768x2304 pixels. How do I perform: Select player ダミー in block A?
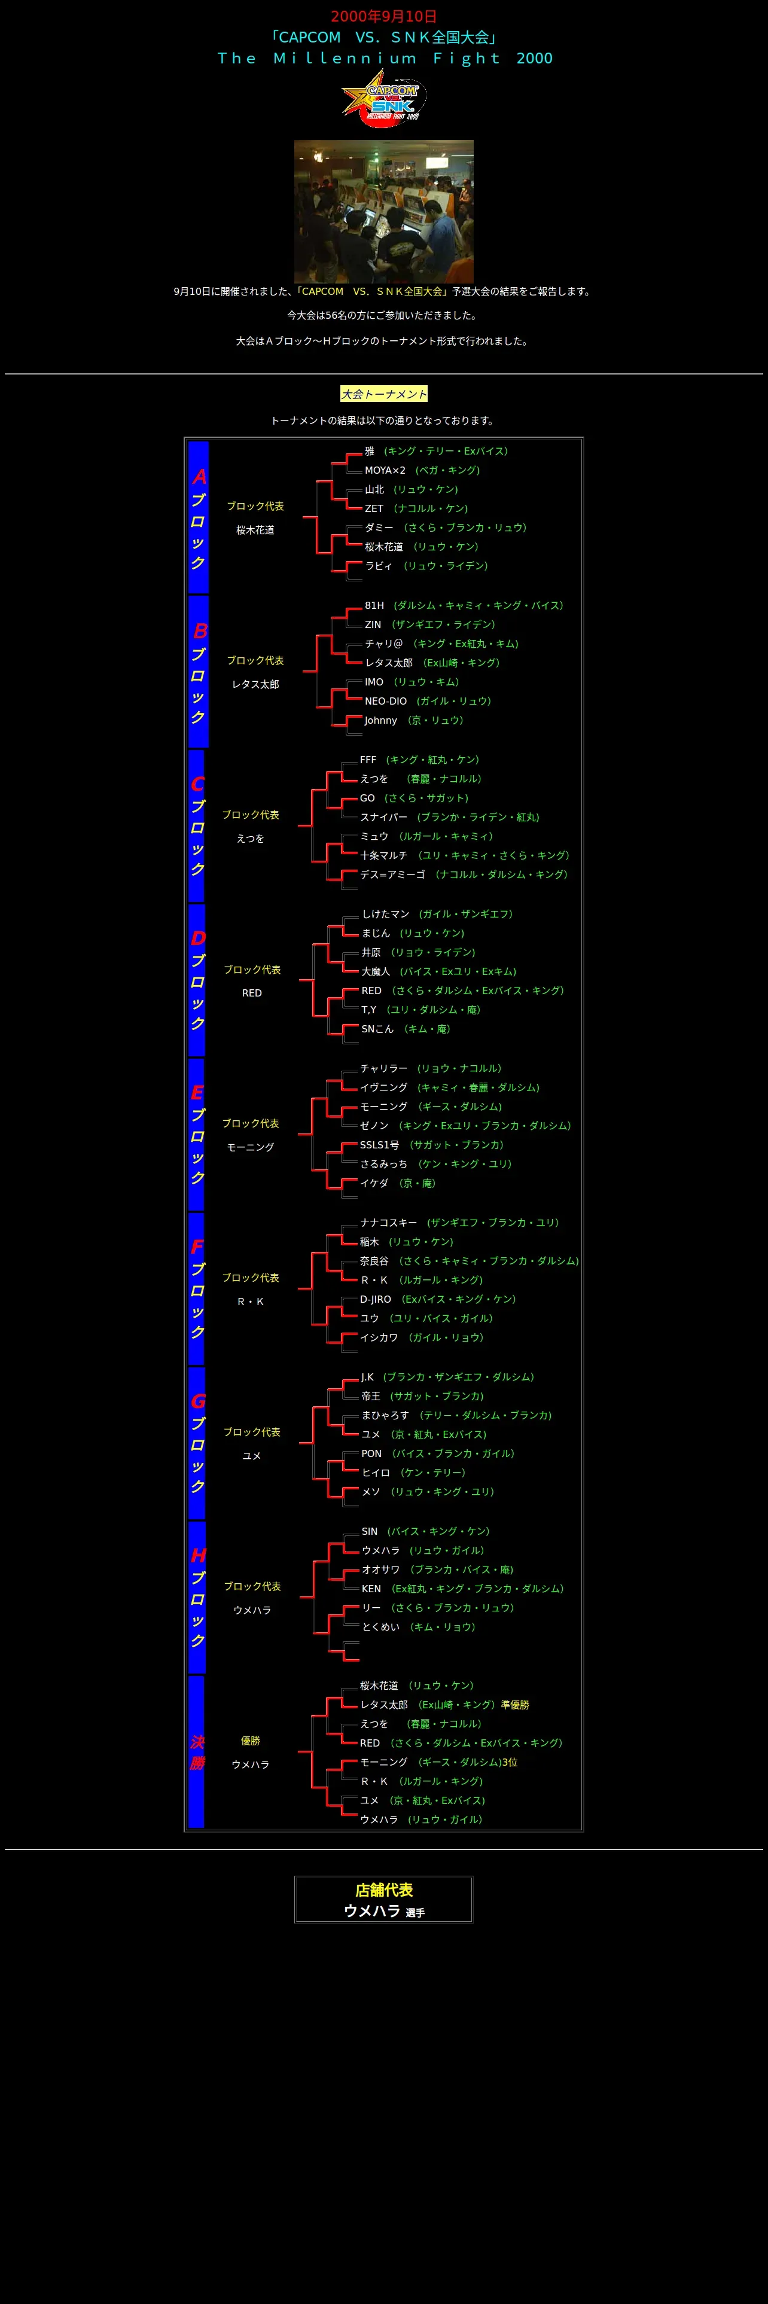click(379, 528)
